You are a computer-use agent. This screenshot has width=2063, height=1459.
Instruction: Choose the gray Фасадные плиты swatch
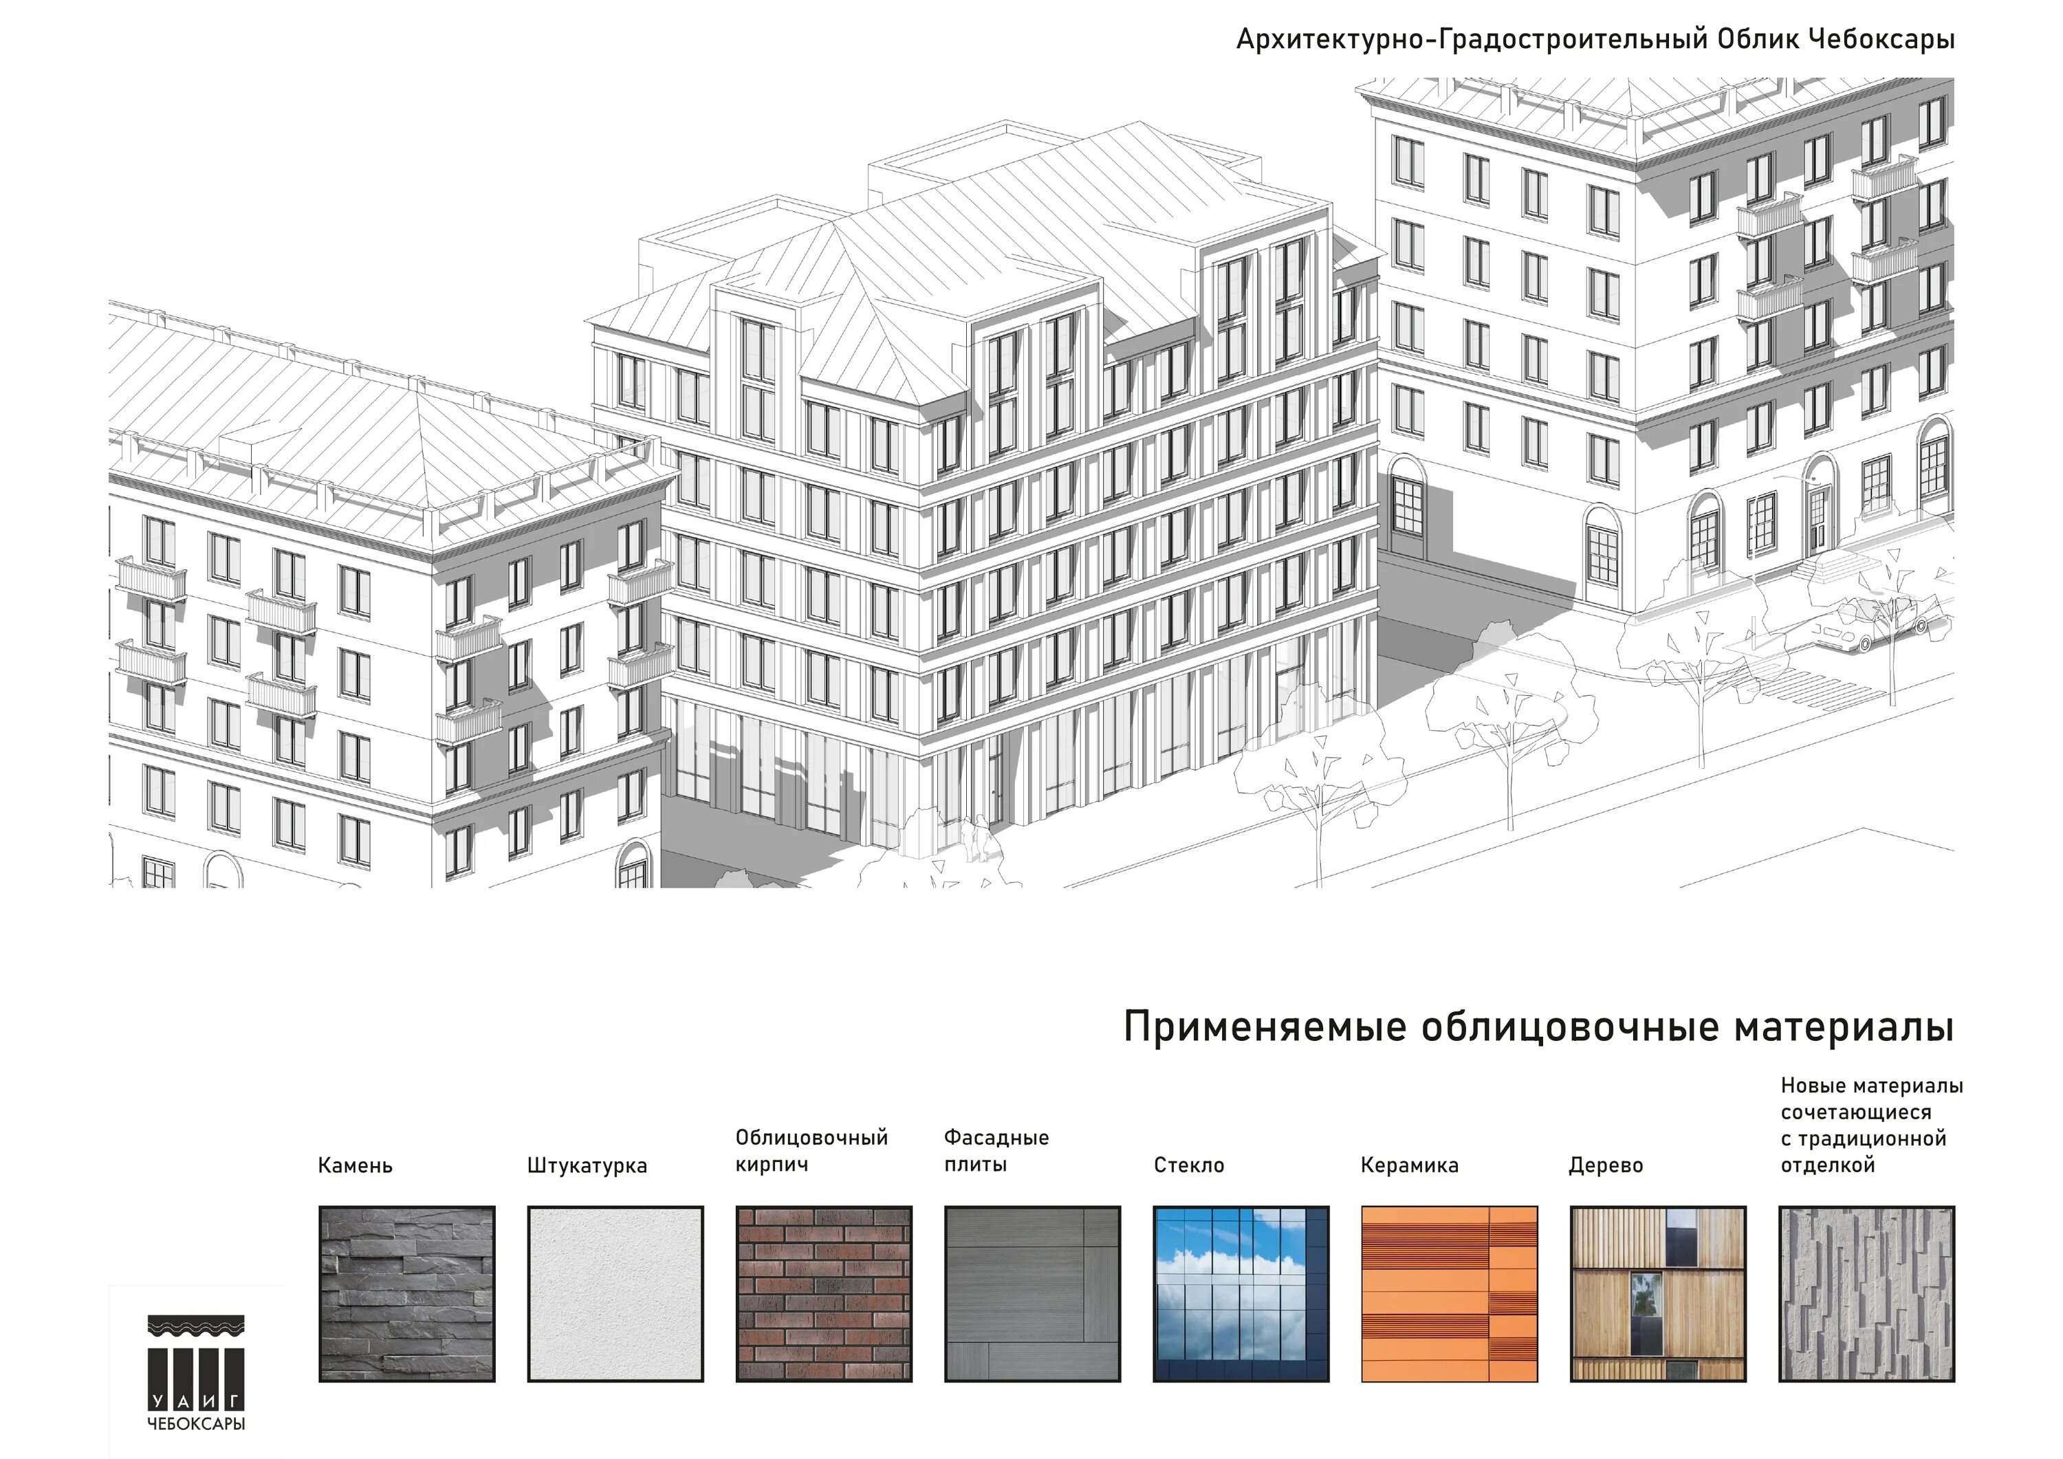[1032, 1294]
